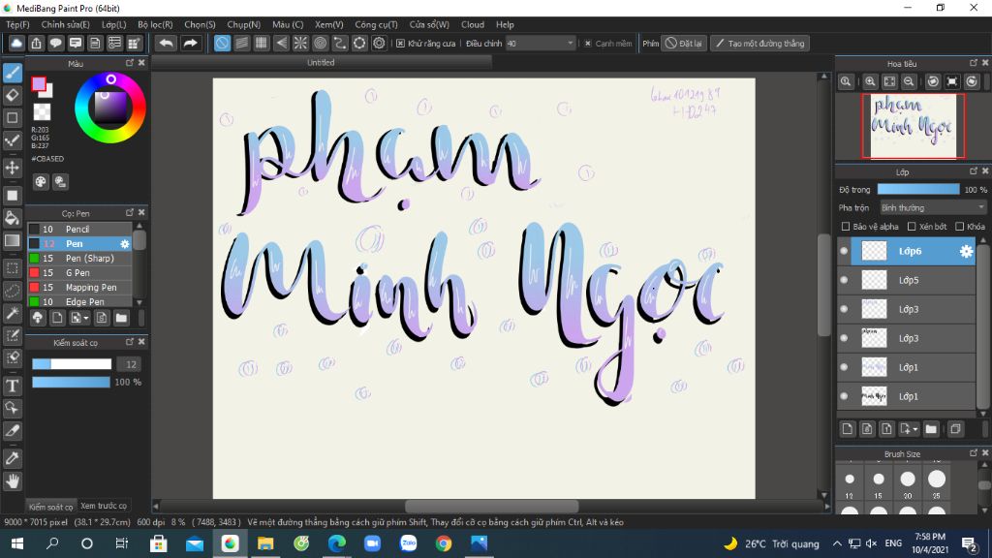The image size is (992, 558).
Task: Adjust the Độ trong opacity slider
Action: 918,189
